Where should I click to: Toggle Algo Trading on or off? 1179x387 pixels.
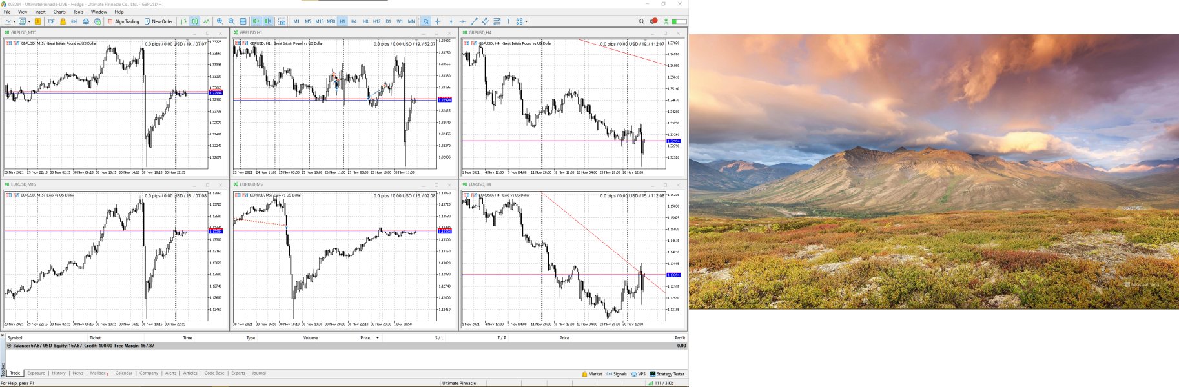[123, 21]
